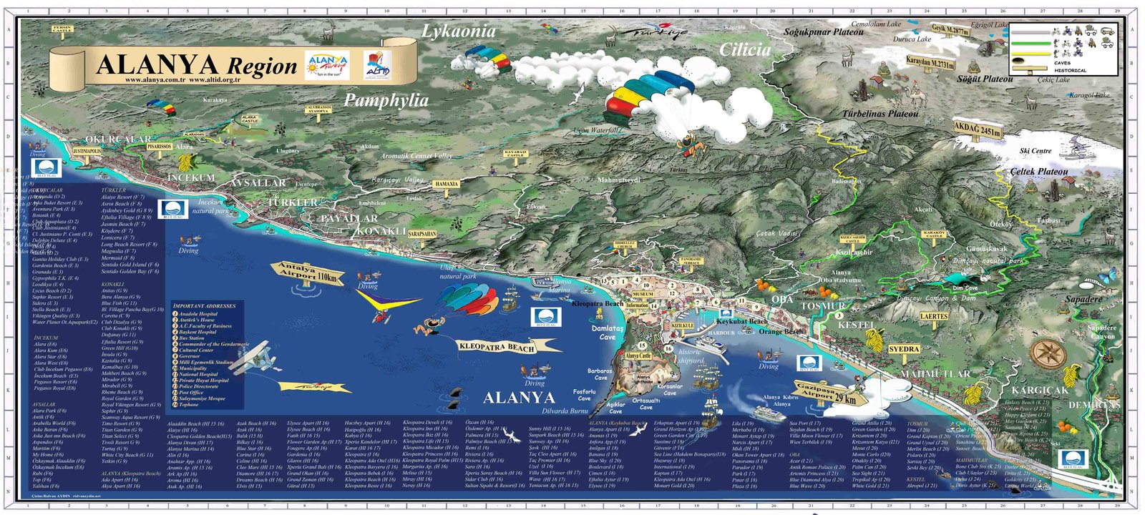Click the Söğüt Plateau label

[985, 79]
